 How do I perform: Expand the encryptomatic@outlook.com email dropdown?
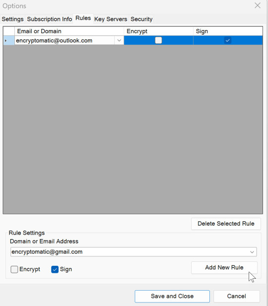(x=119, y=40)
